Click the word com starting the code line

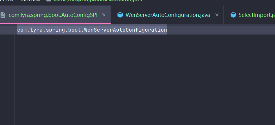[21, 30]
